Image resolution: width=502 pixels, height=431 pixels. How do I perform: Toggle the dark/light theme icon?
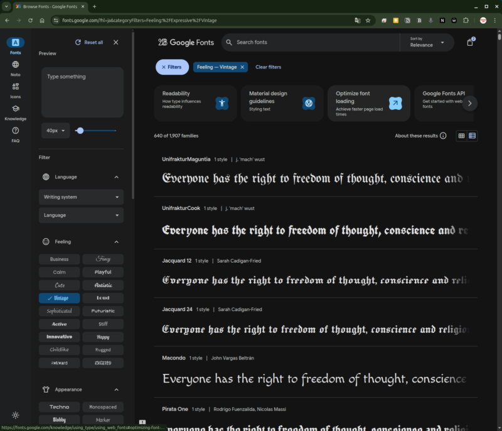(15, 415)
